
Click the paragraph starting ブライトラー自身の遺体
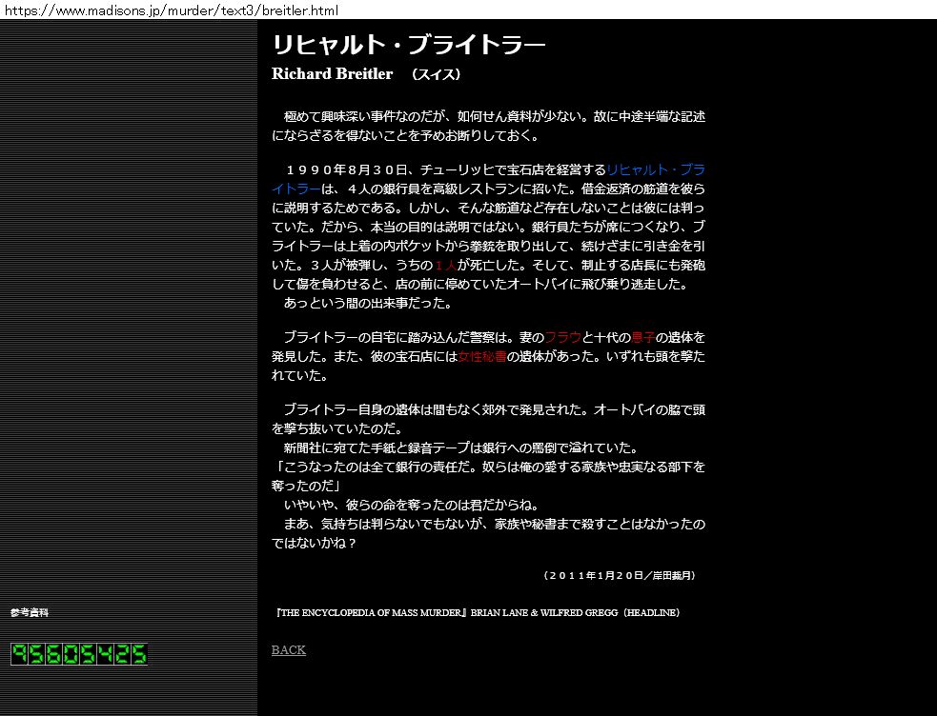pyautogui.click(x=488, y=409)
